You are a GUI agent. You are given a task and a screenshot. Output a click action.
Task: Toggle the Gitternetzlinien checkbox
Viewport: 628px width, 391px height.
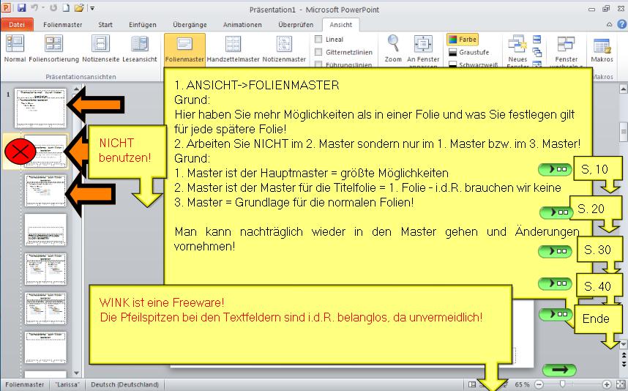click(318, 53)
